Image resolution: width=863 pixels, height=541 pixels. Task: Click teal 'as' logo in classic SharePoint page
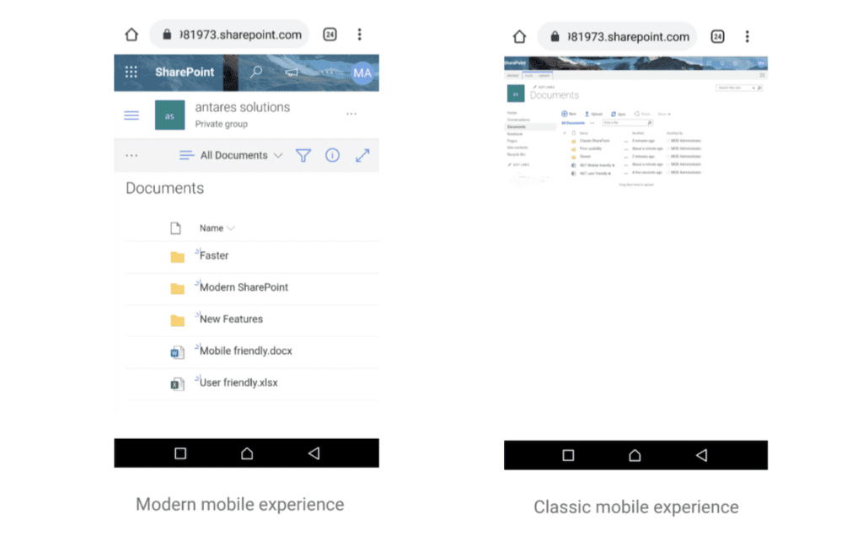516,94
